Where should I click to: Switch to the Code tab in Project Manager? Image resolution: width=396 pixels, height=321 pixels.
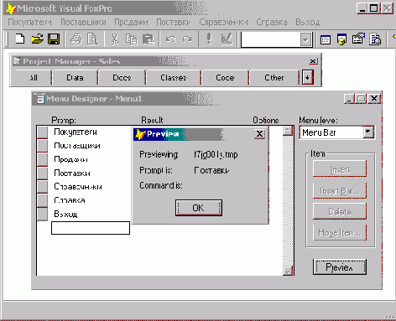225,77
